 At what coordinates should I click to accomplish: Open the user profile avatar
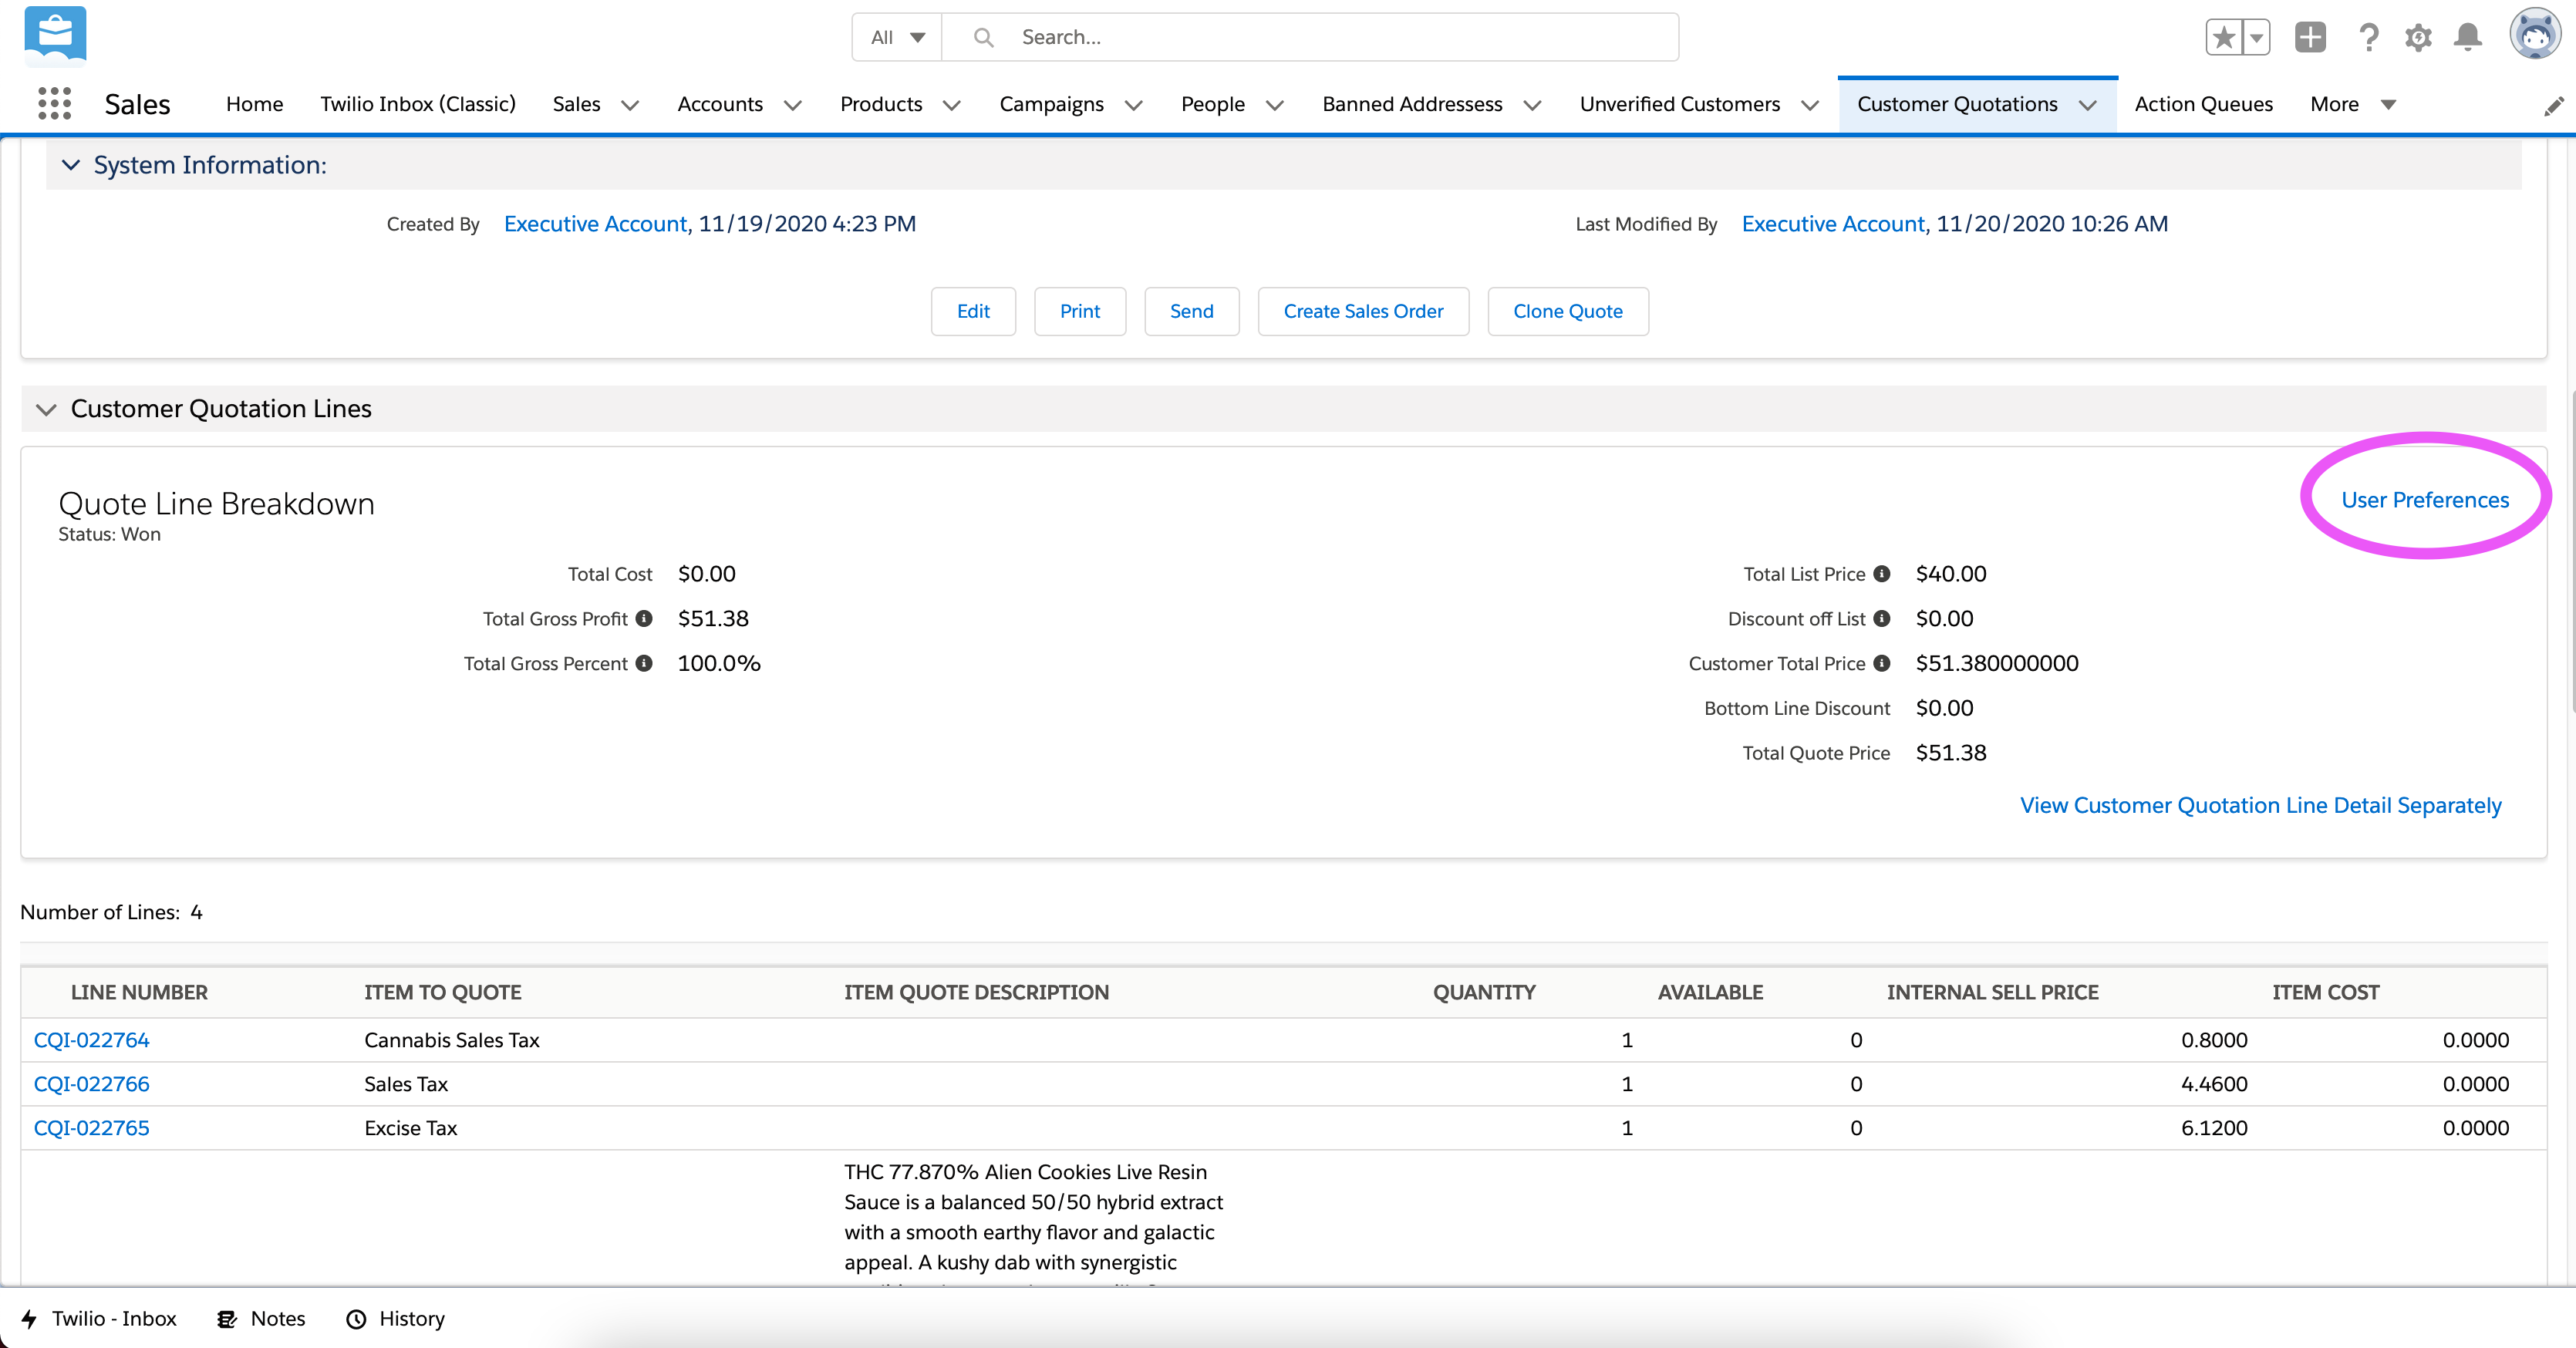pyautogui.click(x=2535, y=35)
